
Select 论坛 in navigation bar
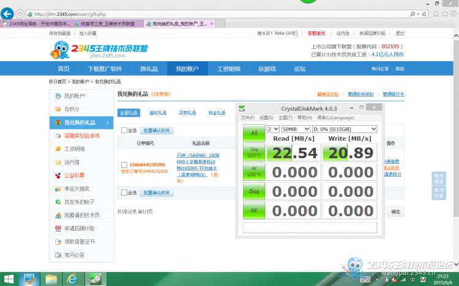pos(299,68)
